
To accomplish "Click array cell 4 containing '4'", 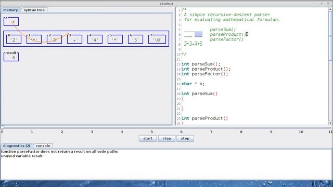I will click(x=95, y=39).
